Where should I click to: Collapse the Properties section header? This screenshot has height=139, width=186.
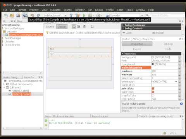tap(122, 54)
